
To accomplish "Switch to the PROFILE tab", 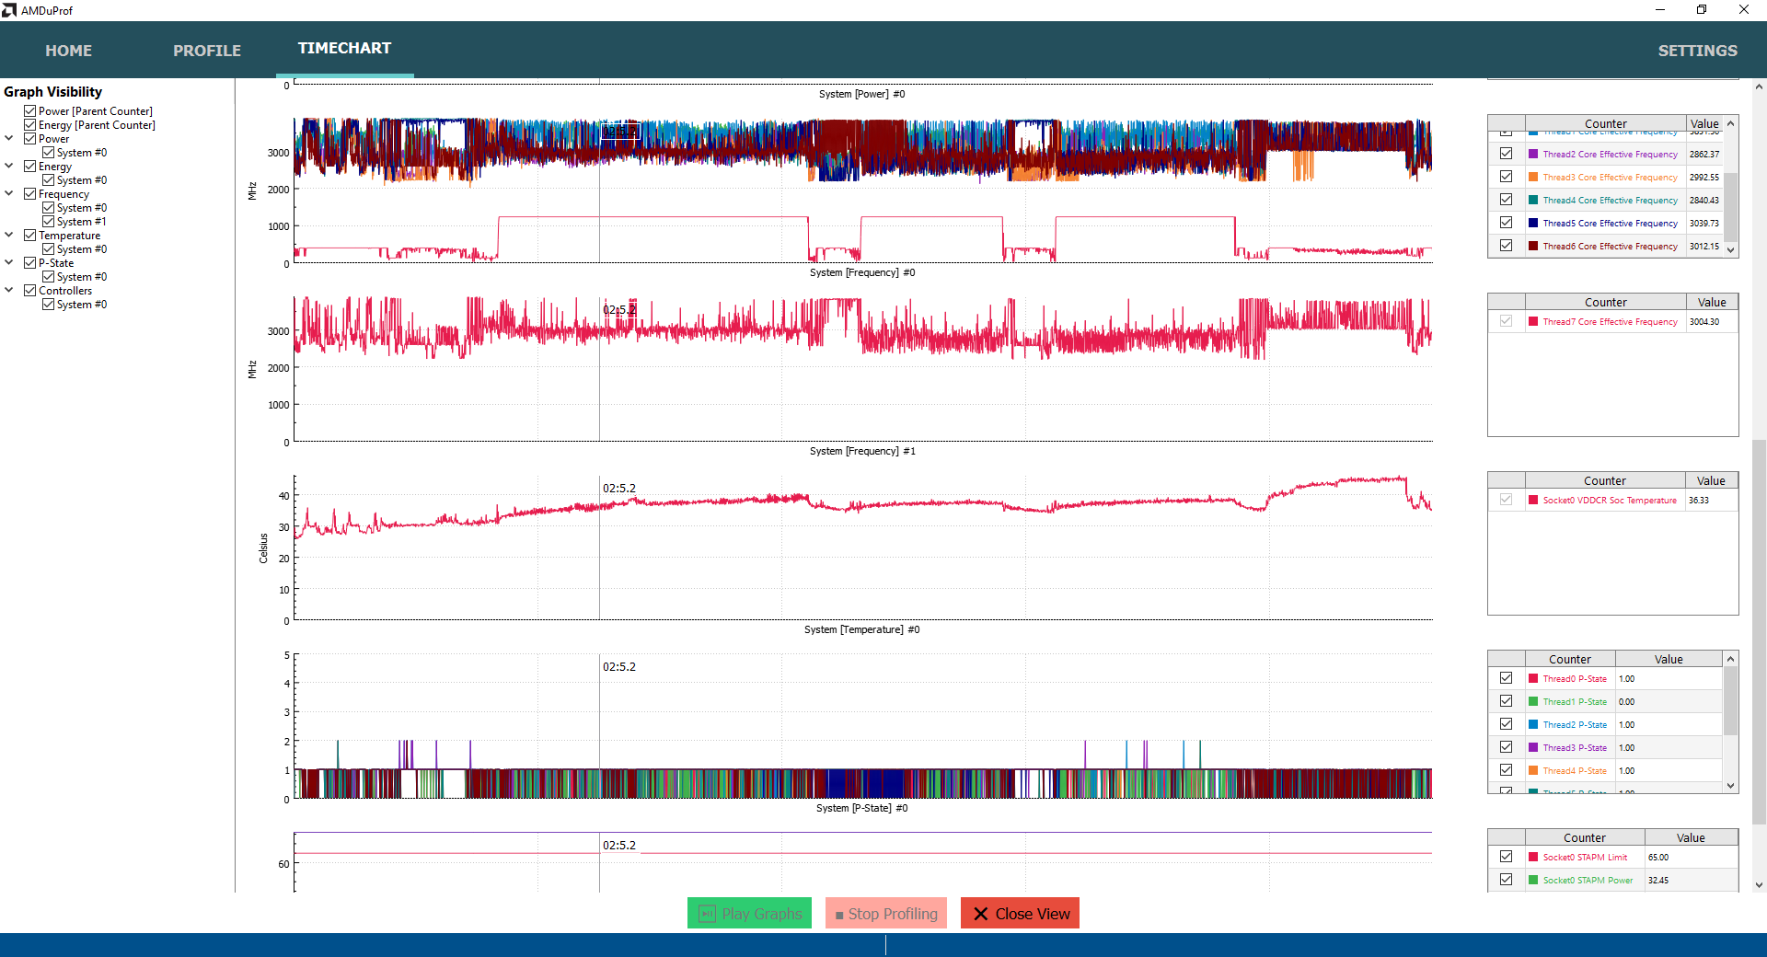I will [207, 51].
